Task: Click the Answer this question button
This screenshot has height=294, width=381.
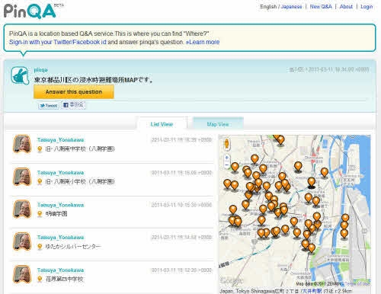Action: 74,91
